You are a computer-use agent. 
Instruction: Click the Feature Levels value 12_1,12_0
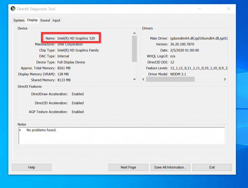[x=199, y=68]
